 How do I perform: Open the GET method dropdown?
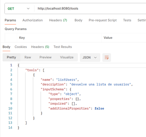18,9
